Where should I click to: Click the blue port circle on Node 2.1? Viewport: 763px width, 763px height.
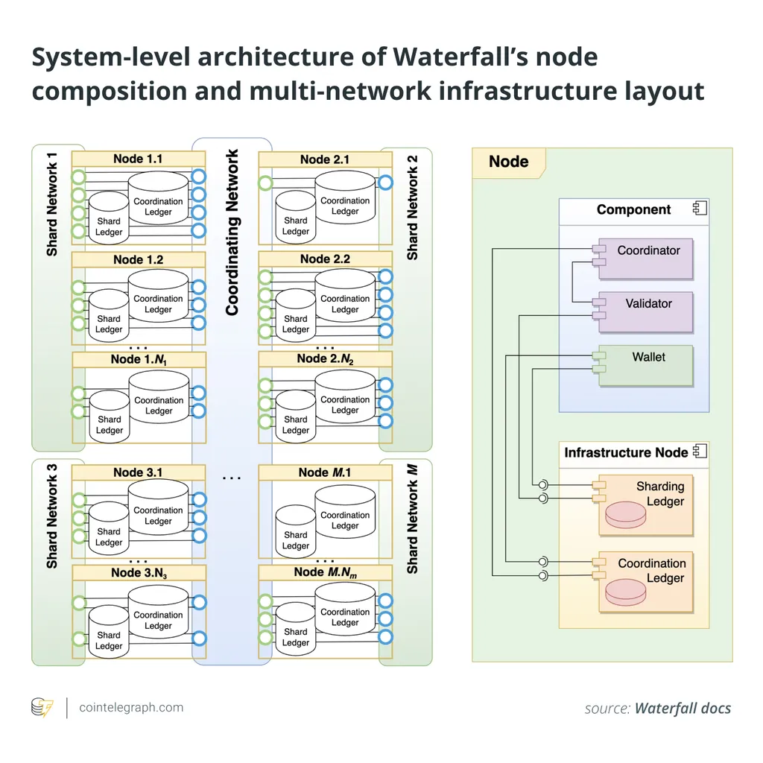tap(385, 183)
